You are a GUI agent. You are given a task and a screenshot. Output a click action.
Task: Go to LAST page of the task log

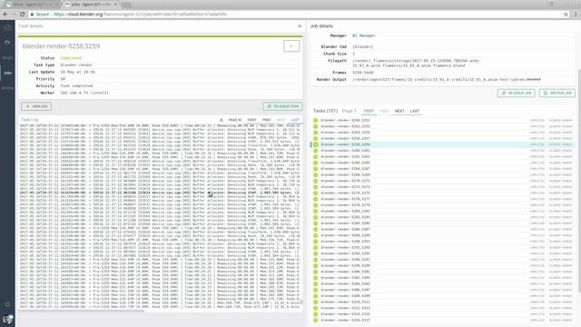pos(295,120)
